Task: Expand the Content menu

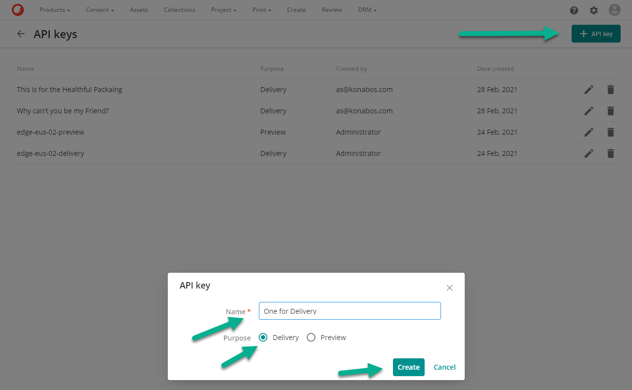Action: click(100, 10)
